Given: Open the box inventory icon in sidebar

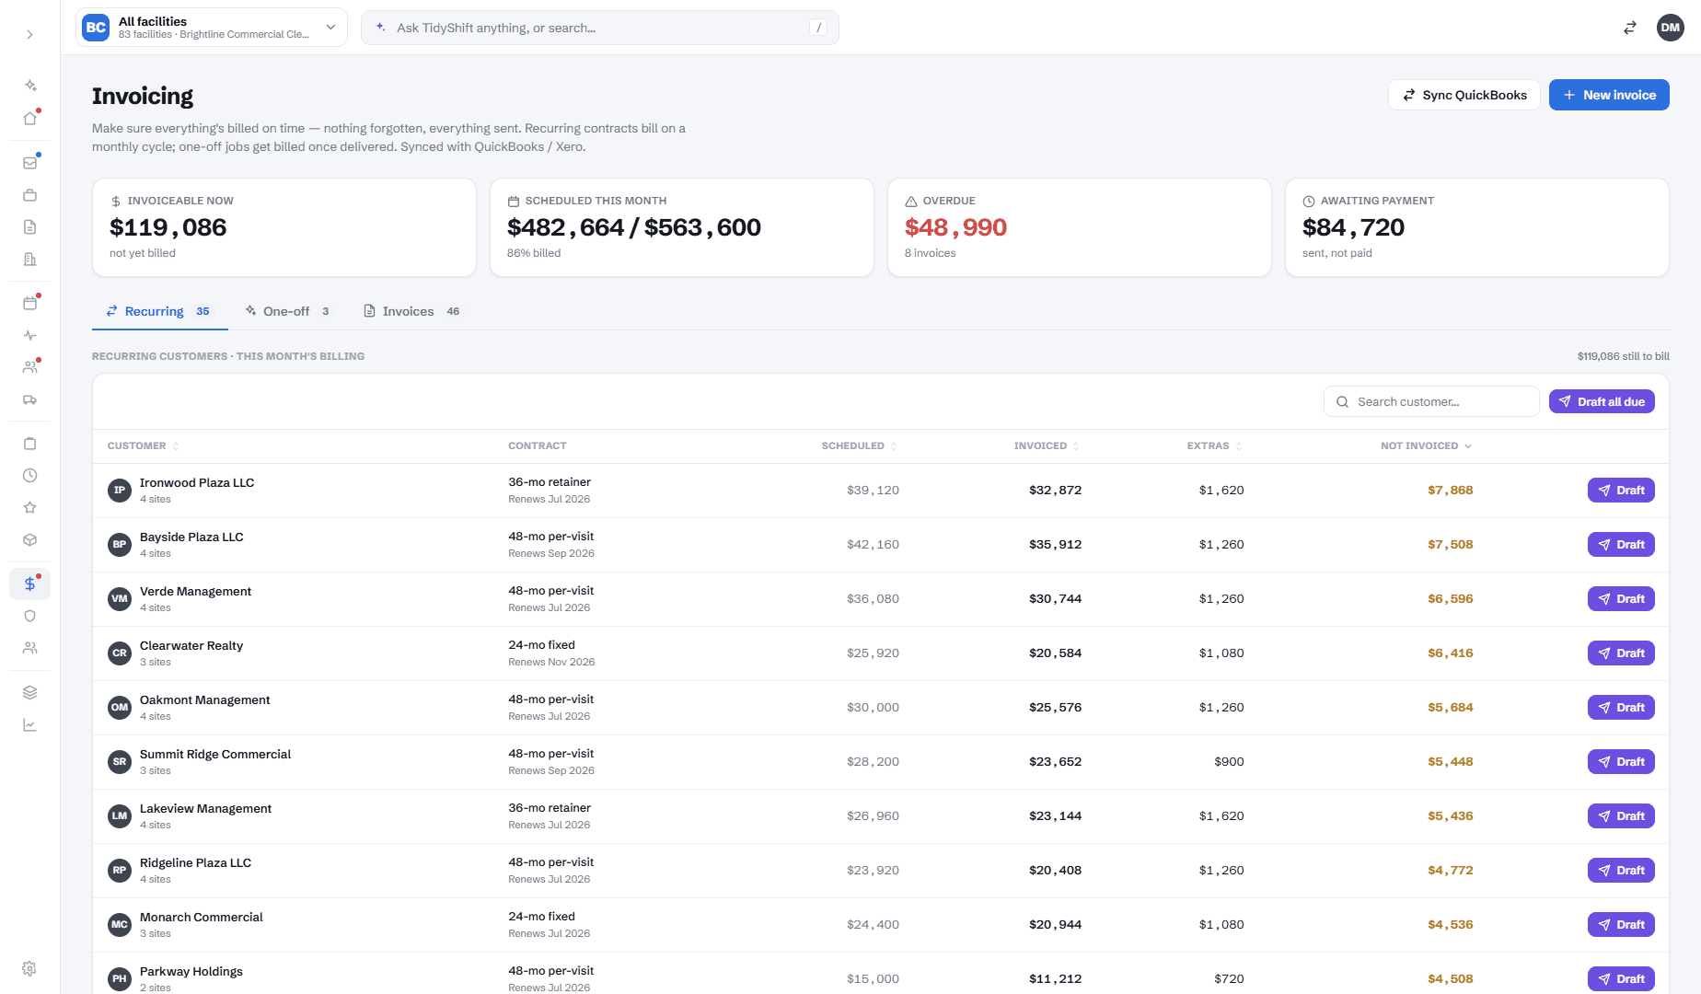Looking at the screenshot, I should [x=29, y=540].
